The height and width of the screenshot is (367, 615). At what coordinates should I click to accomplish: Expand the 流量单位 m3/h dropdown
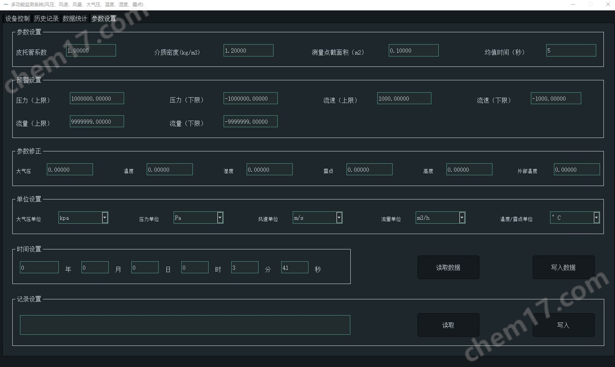pos(462,218)
